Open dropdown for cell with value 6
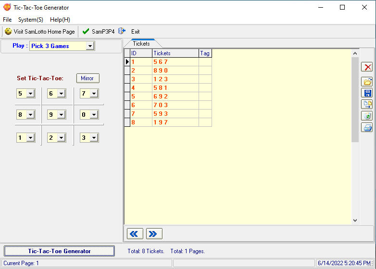The image size is (376, 269). [x=61, y=93]
